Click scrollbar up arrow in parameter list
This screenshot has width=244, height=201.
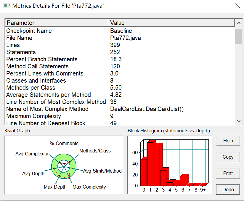pyautogui.click(x=239, y=23)
